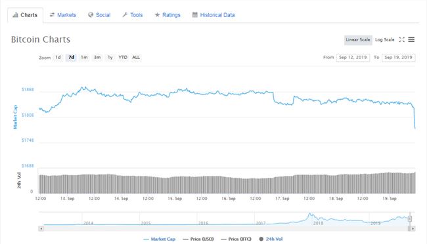Screen dimensions: 427x244
Task: Click the navigator left scroll arrow
Action: 41,229
